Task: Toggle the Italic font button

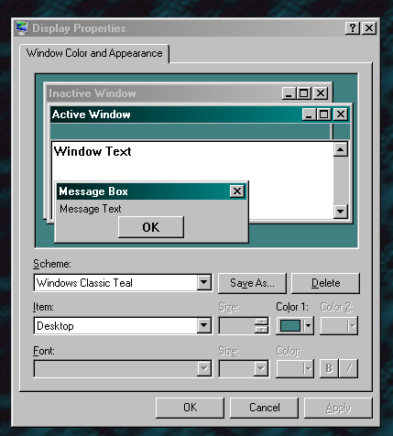Action: 349,369
